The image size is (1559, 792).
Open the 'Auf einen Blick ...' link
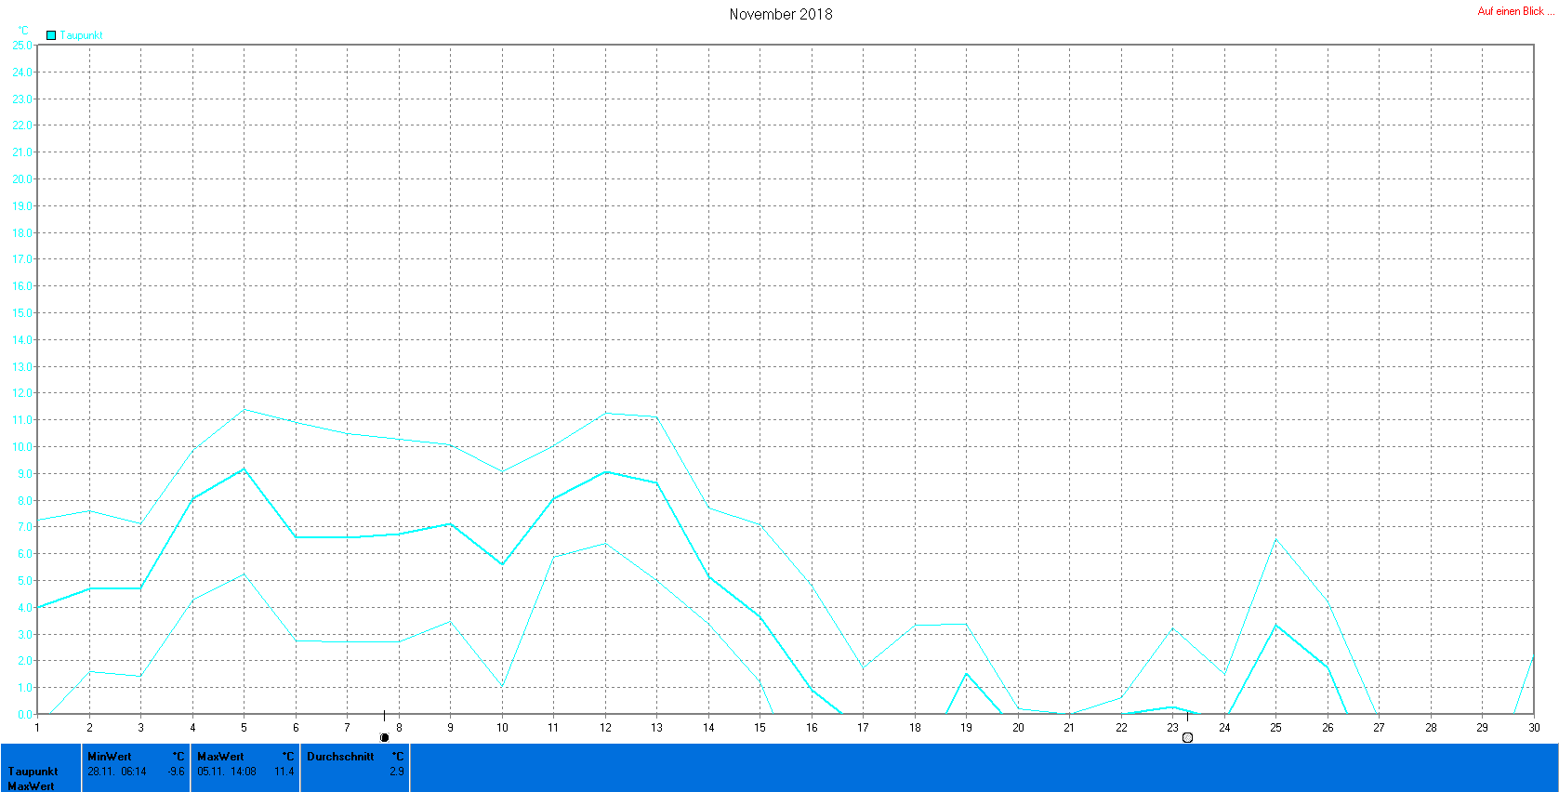[1515, 11]
